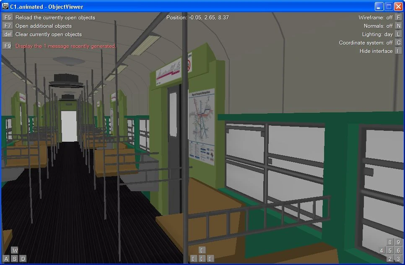Toggle lighting with the L key button
The height and width of the screenshot is (265, 405).
pyautogui.click(x=399, y=34)
